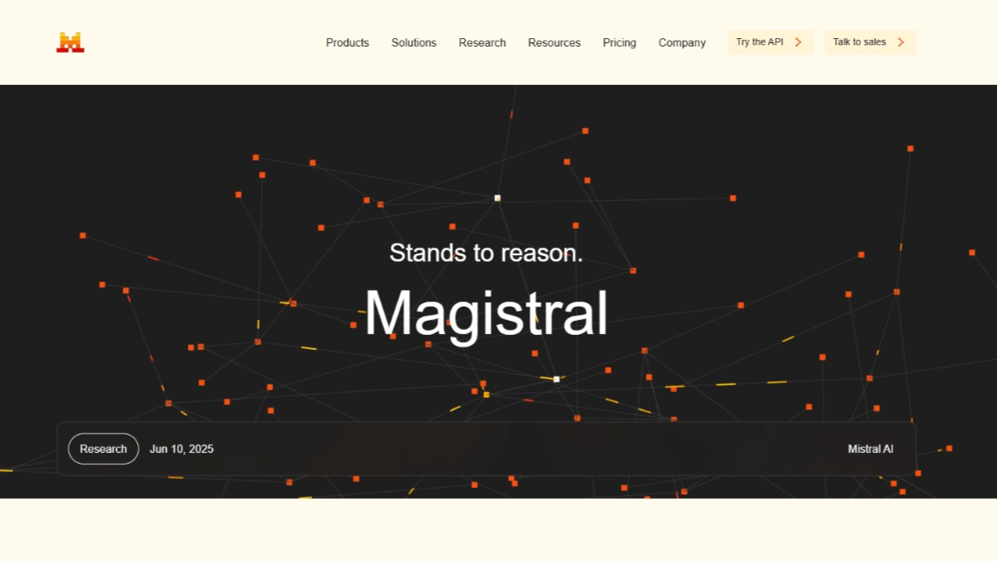Click the Try the API button
Screen dimensions: 997x561
[770, 42]
